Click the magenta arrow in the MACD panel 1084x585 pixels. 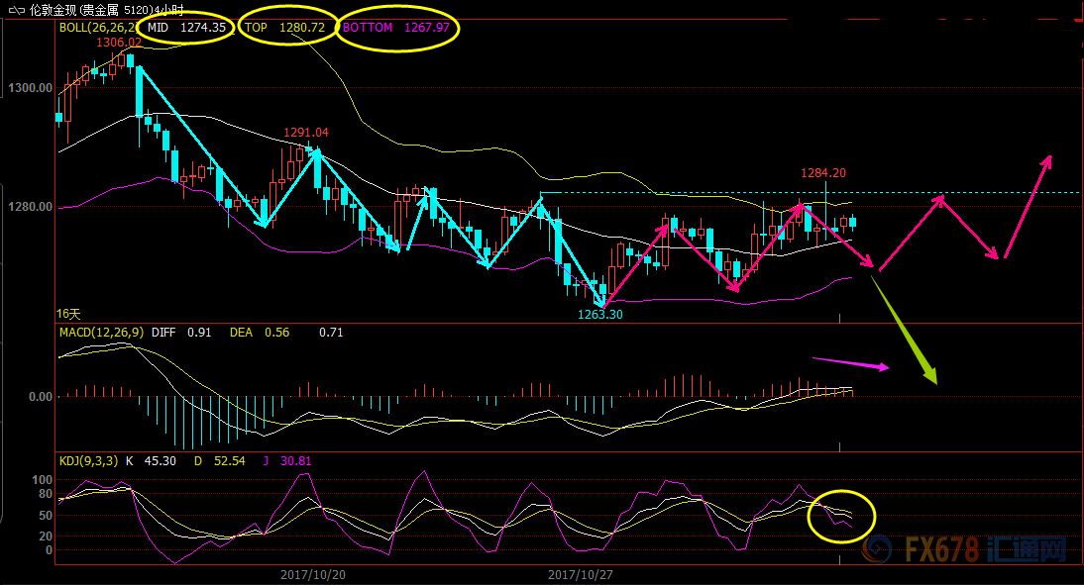850,363
